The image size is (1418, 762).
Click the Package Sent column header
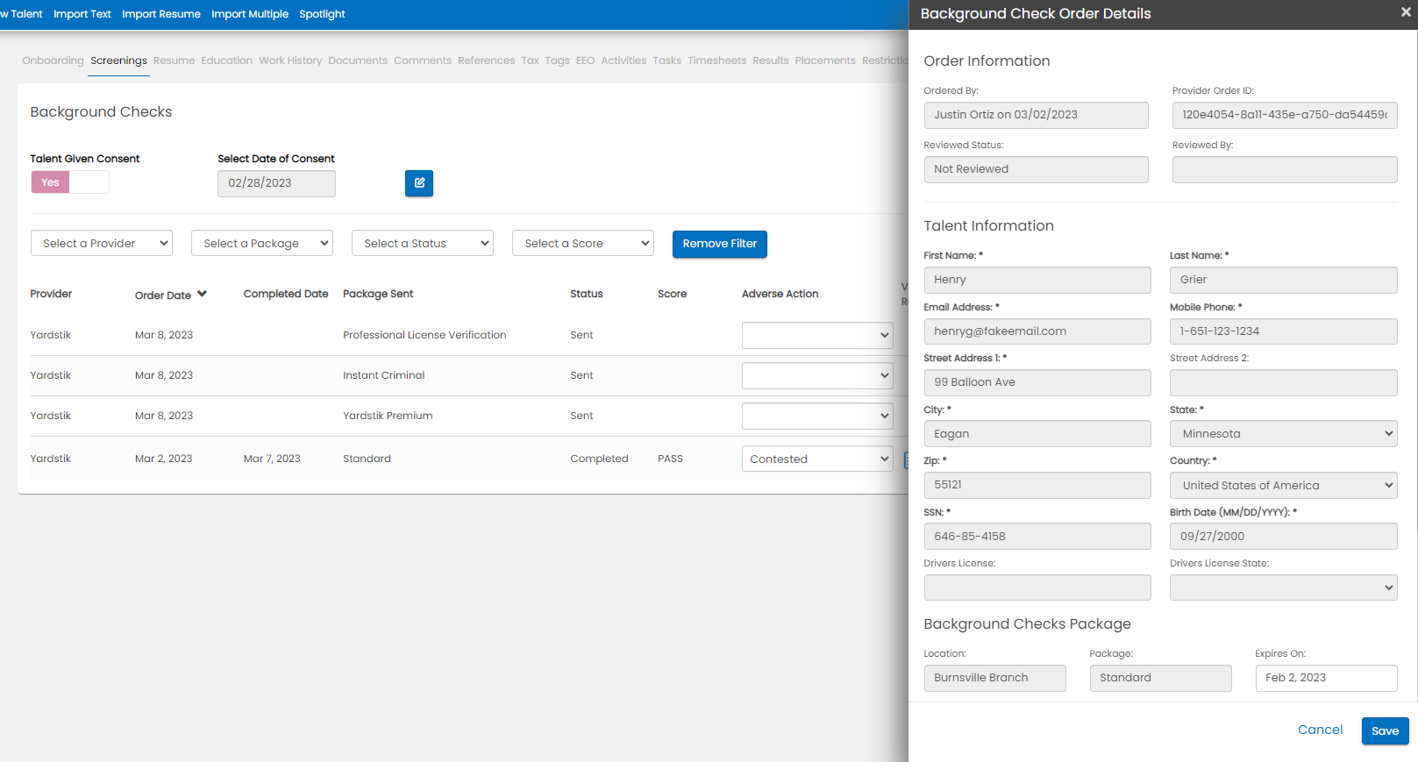click(x=378, y=294)
